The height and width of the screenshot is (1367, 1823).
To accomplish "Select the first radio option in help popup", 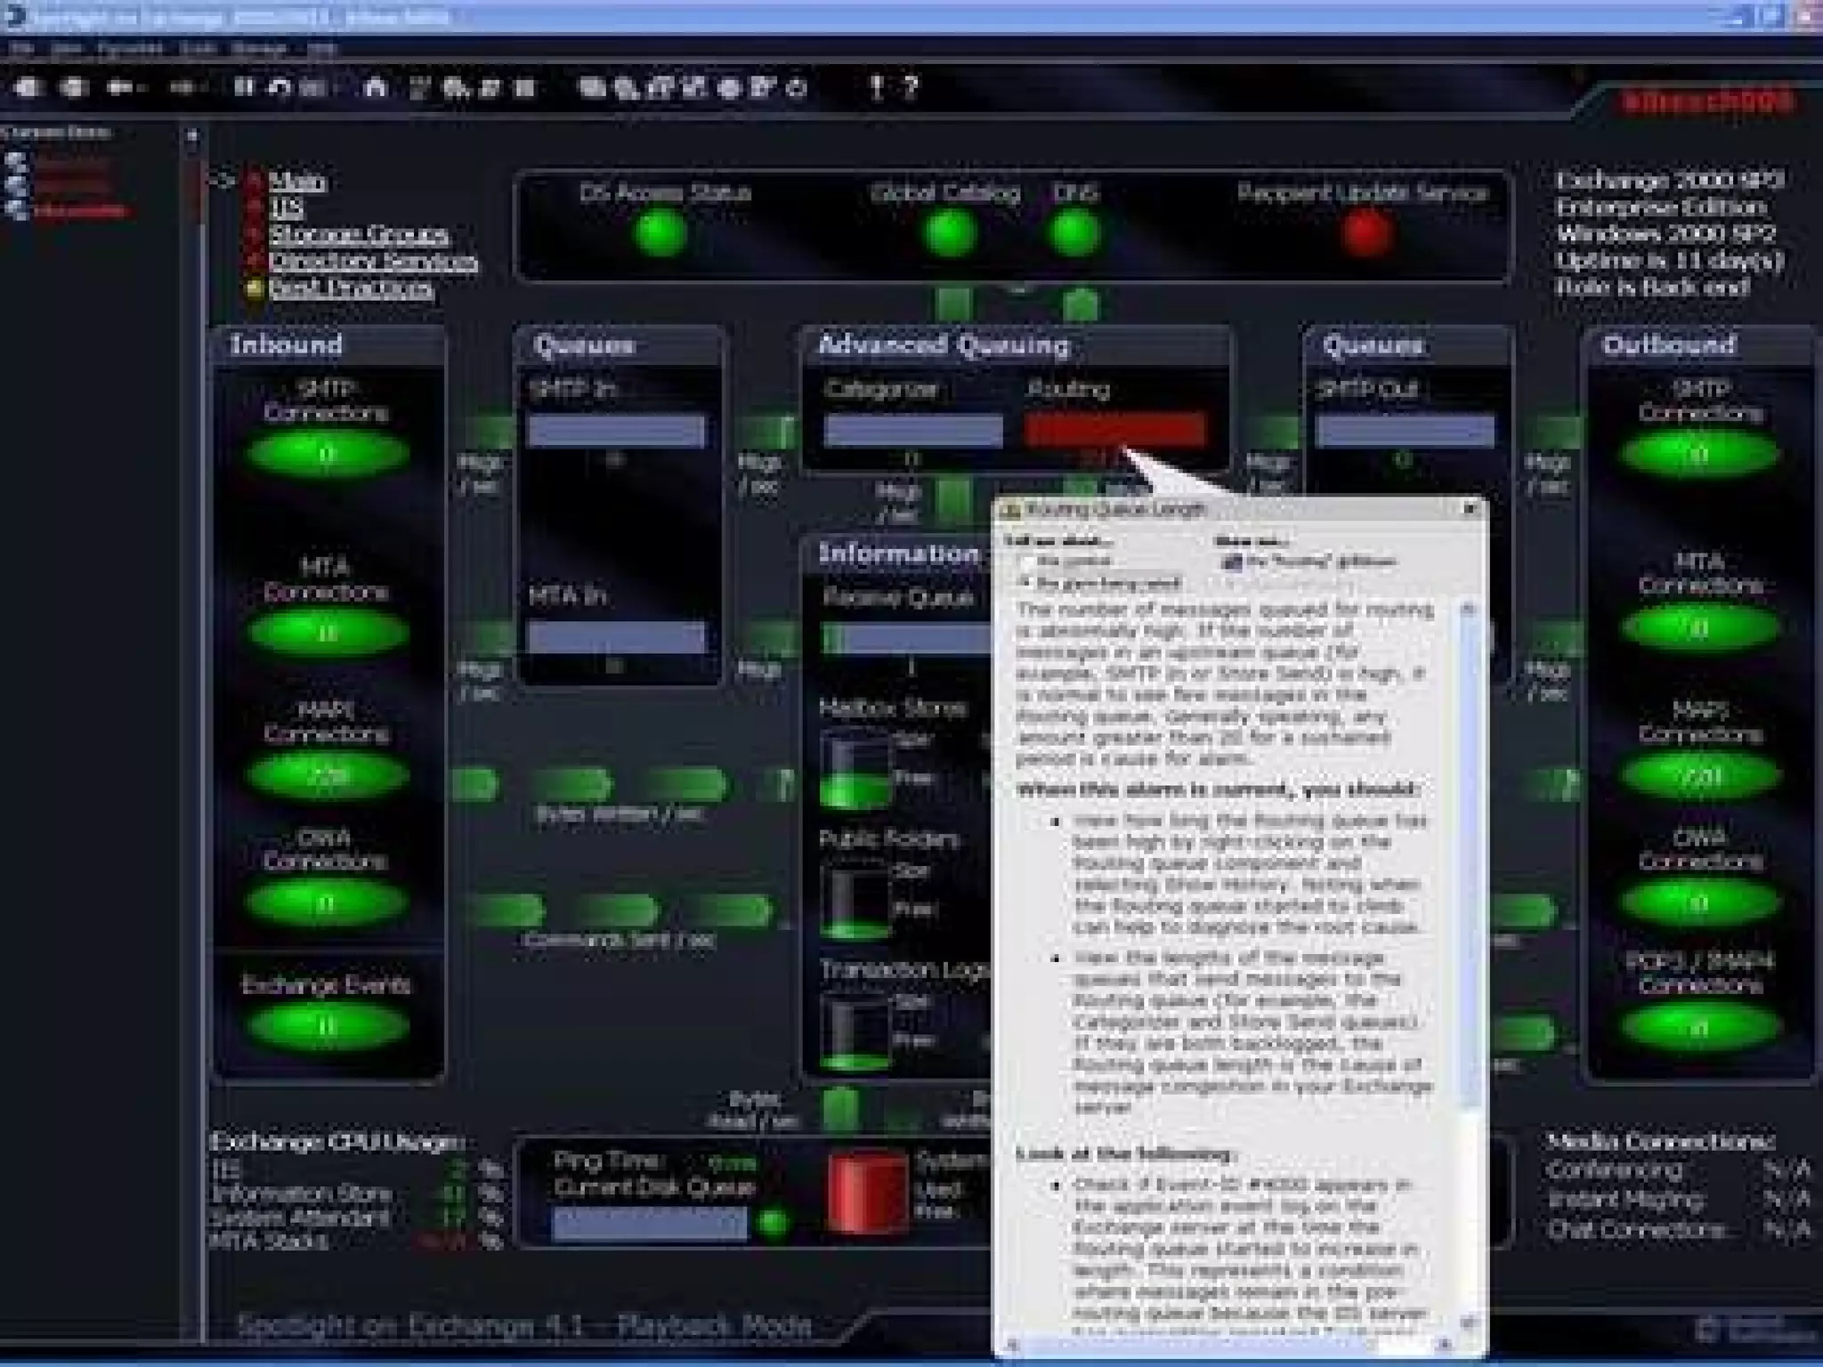I will [x=1026, y=562].
